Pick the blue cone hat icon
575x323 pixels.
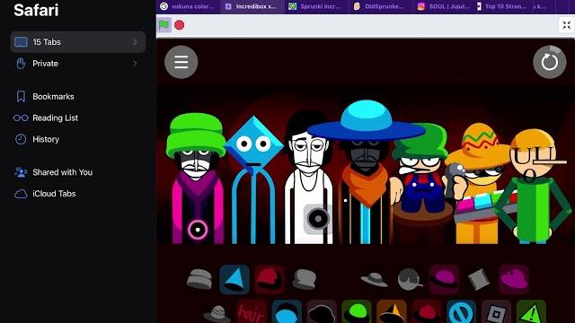tap(234, 280)
